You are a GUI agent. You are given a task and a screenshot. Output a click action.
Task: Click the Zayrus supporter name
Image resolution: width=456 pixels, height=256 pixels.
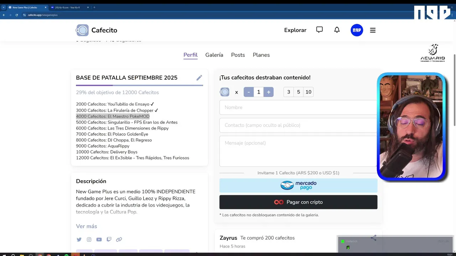(x=228, y=238)
